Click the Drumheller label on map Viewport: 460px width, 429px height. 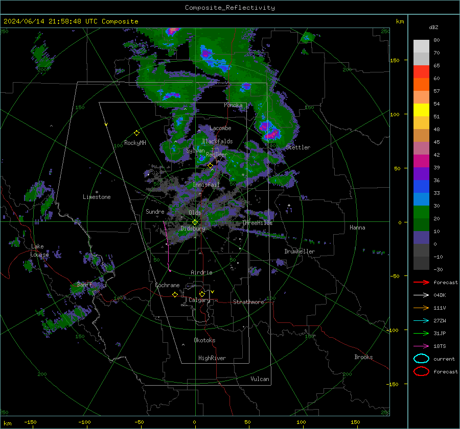[x=300, y=251]
